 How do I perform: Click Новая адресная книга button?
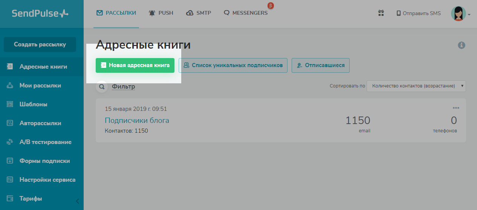point(135,65)
